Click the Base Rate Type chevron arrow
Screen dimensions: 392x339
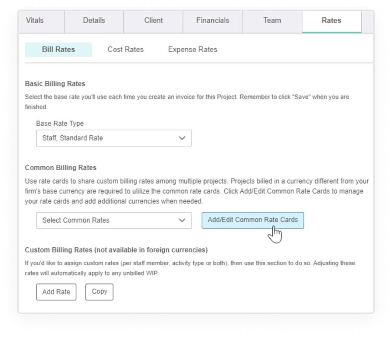pyautogui.click(x=182, y=138)
